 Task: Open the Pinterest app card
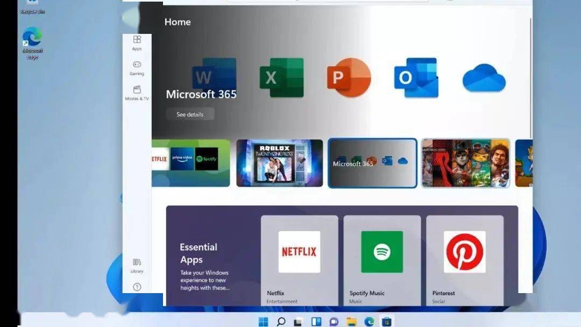pos(465,261)
